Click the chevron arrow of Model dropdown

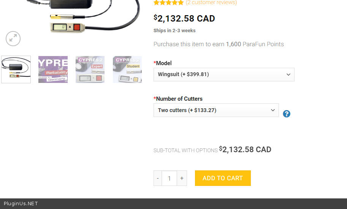click(x=288, y=75)
